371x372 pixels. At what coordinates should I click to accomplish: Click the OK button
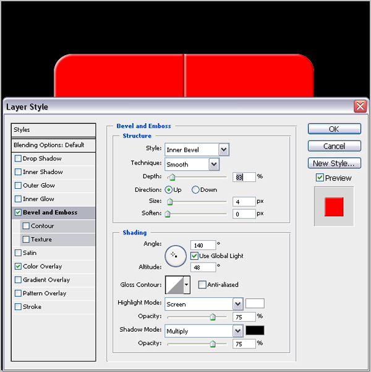[x=335, y=129]
